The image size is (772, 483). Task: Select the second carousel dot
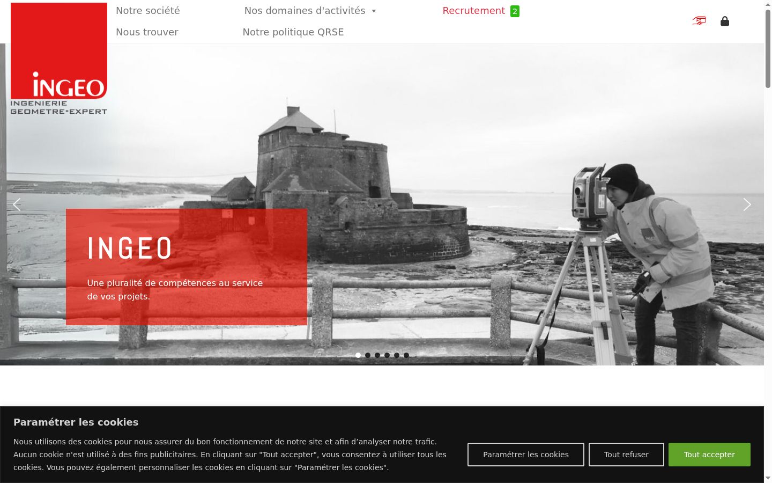[368, 355]
